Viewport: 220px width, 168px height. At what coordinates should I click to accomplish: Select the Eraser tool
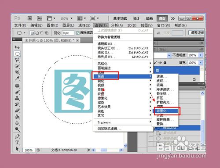click(17, 111)
